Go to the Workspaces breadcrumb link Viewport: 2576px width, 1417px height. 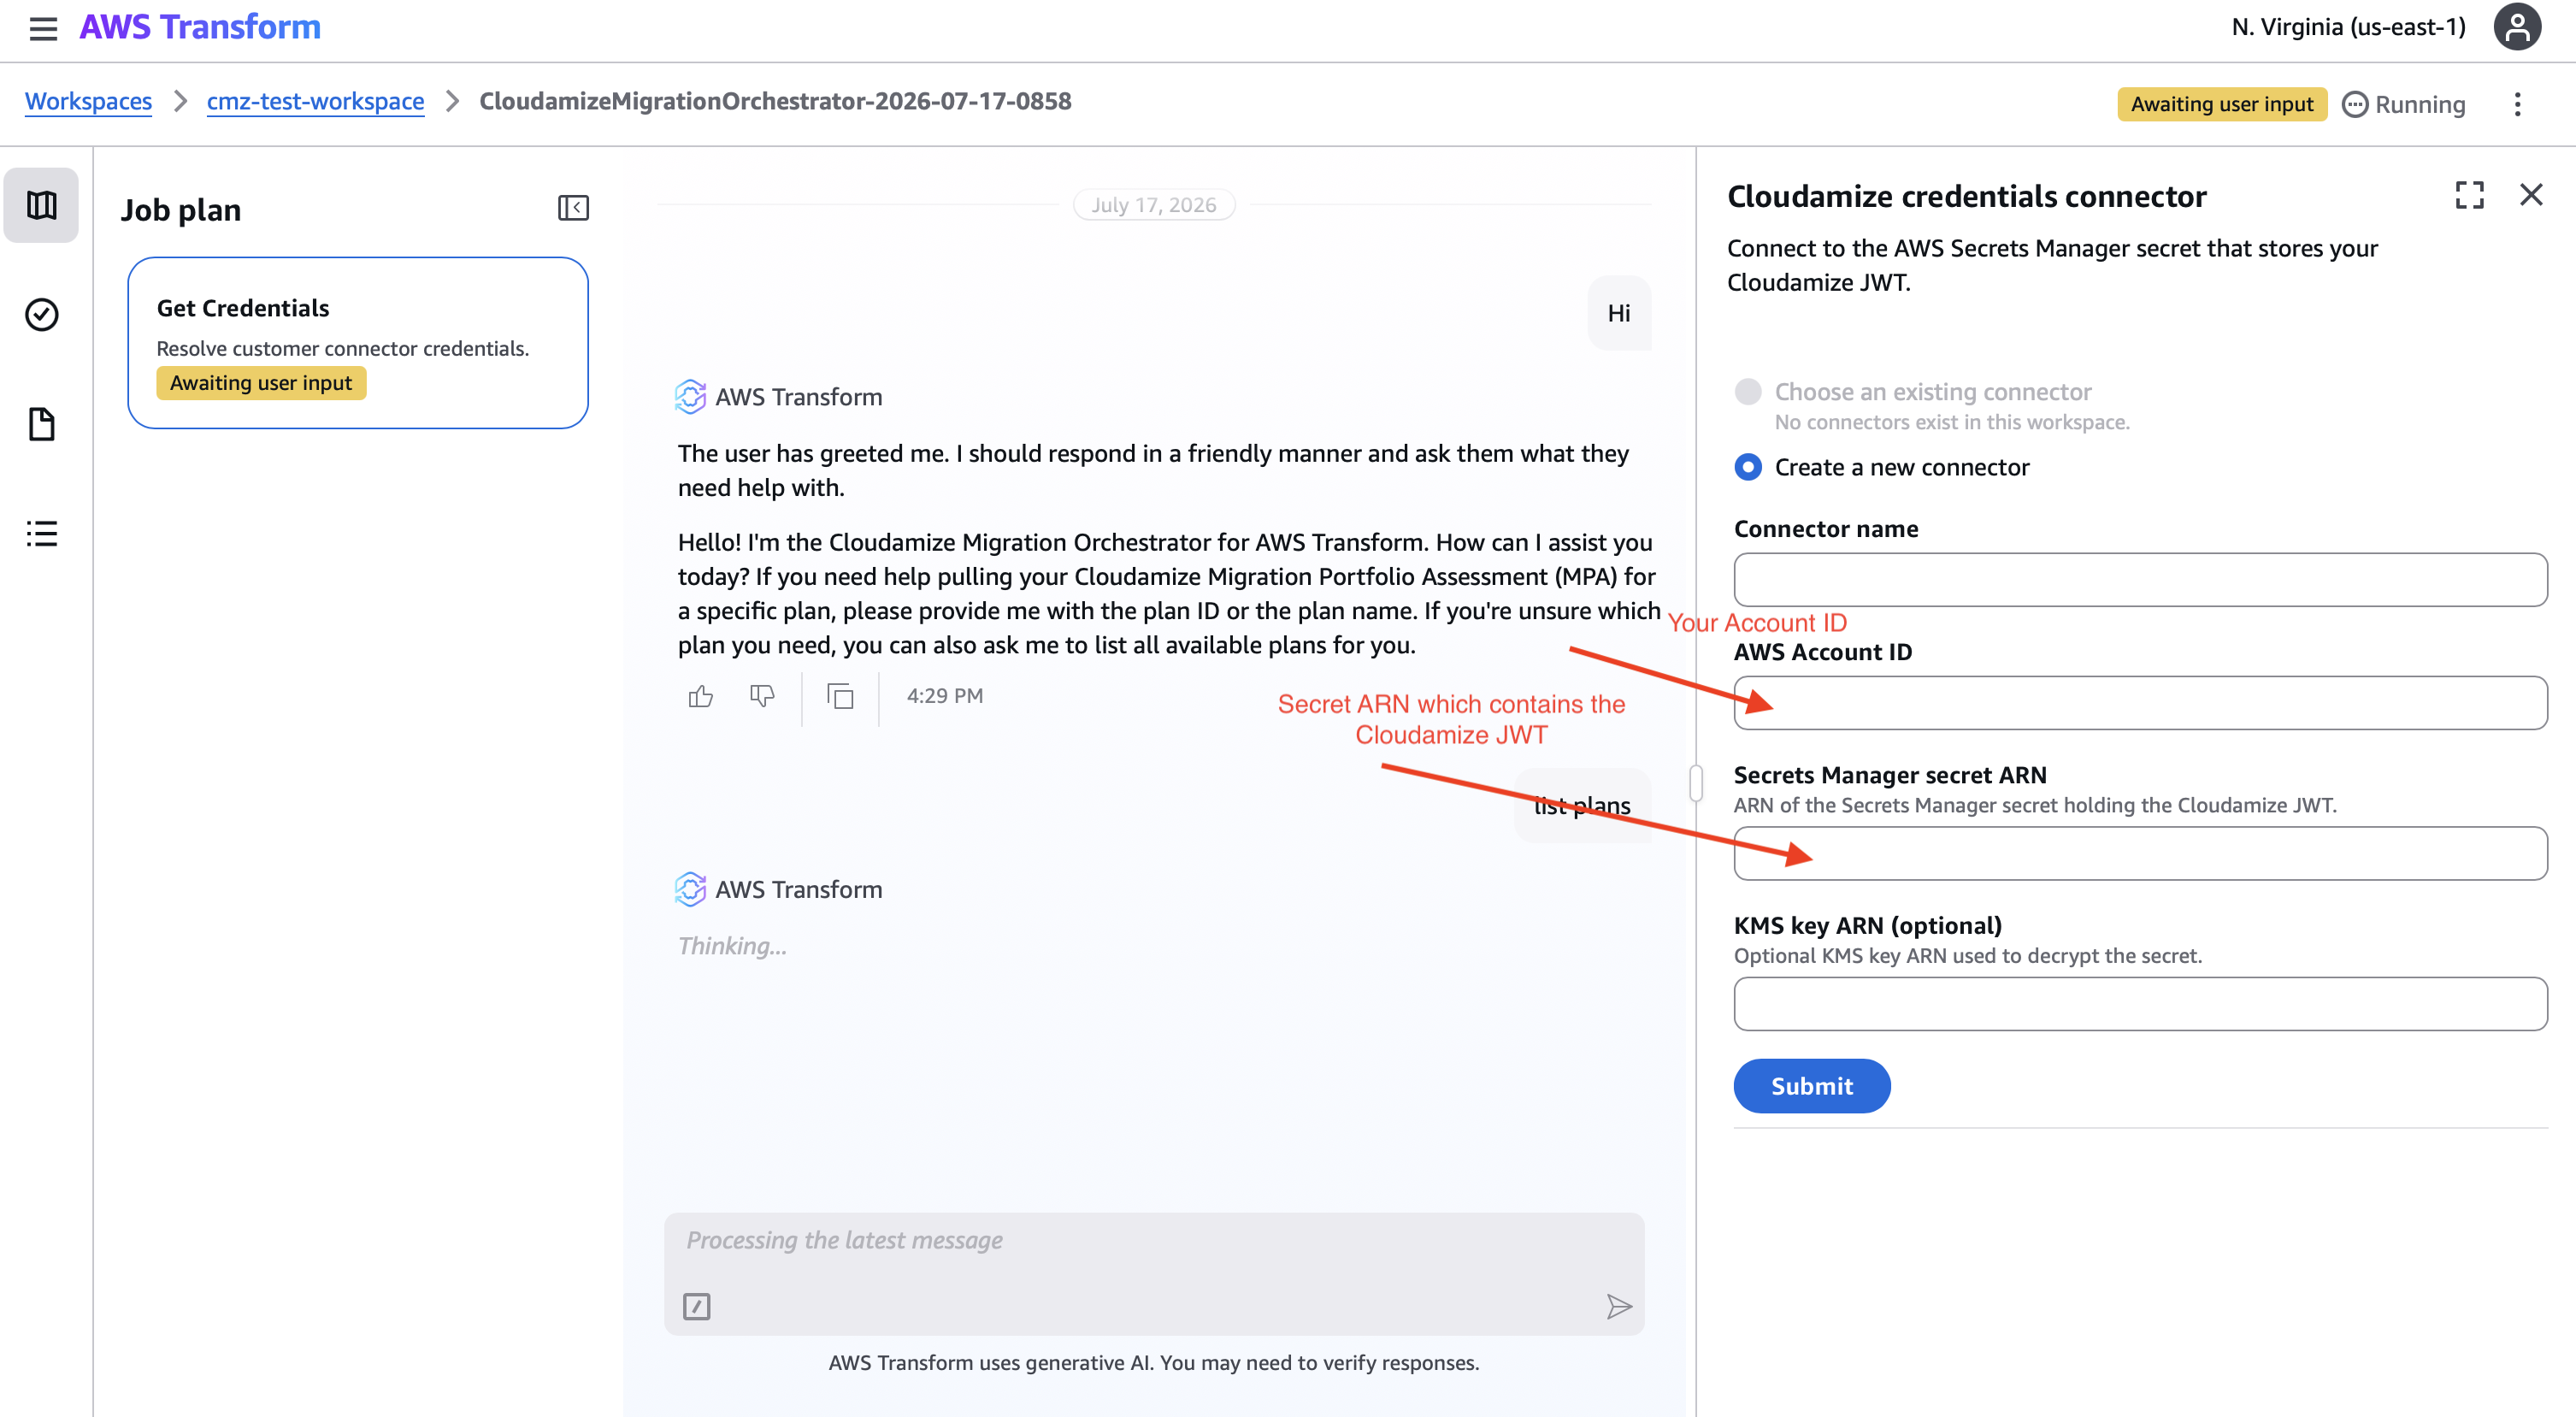pos(88,102)
